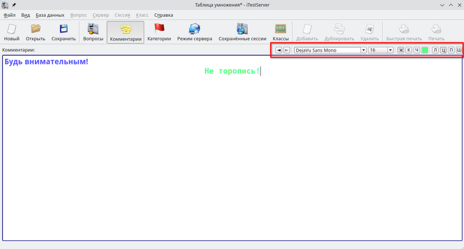Click the Новый toolbar icon
The image size is (464, 249).
point(12,33)
